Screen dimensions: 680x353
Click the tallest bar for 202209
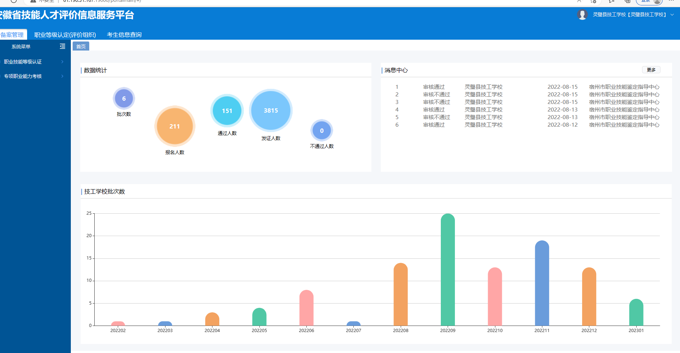pyautogui.click(x=448, y=270)
